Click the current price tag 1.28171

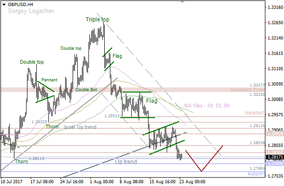pos(275,157)
